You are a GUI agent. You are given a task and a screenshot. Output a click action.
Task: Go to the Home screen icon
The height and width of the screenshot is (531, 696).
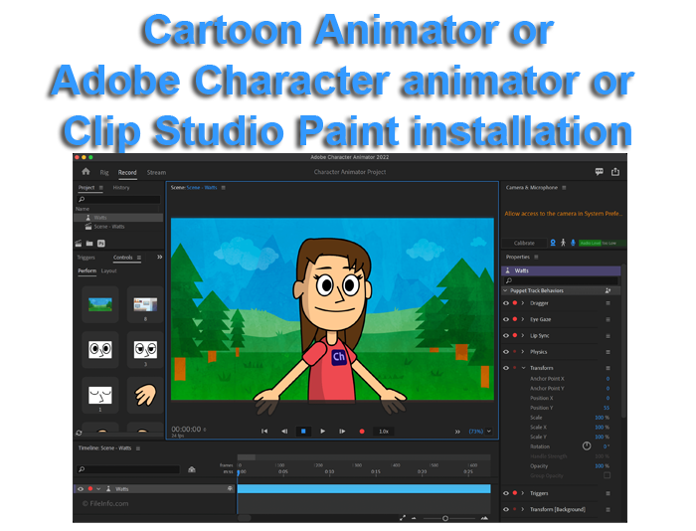86,172
